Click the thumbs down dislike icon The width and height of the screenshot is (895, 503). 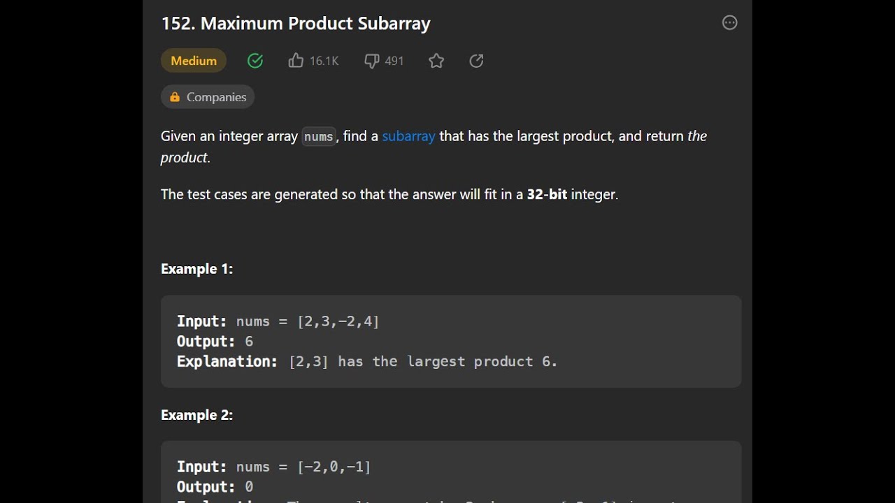[372, 61]
